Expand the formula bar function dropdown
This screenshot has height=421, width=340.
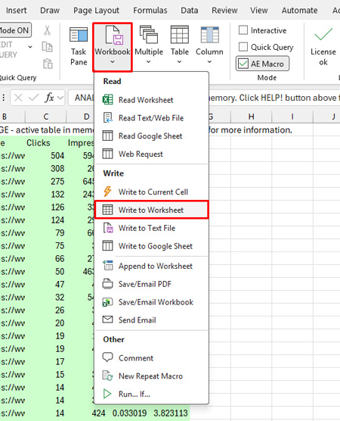click(60, 98)
